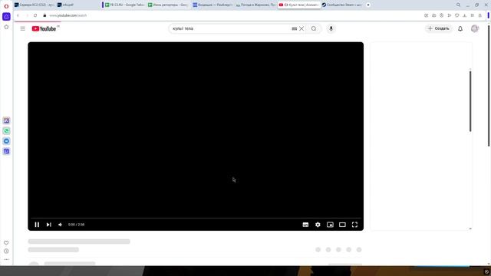
Task: Switch to the second Google Sheets tab
Action: (168, 5)
